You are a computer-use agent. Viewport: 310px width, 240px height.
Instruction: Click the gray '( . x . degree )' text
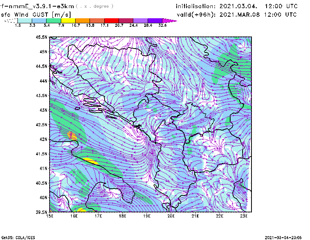[x=95, y=6]
